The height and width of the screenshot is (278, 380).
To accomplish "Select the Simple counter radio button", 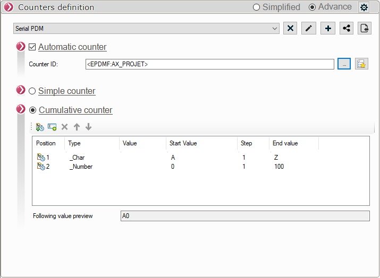I will click(32, 91).
